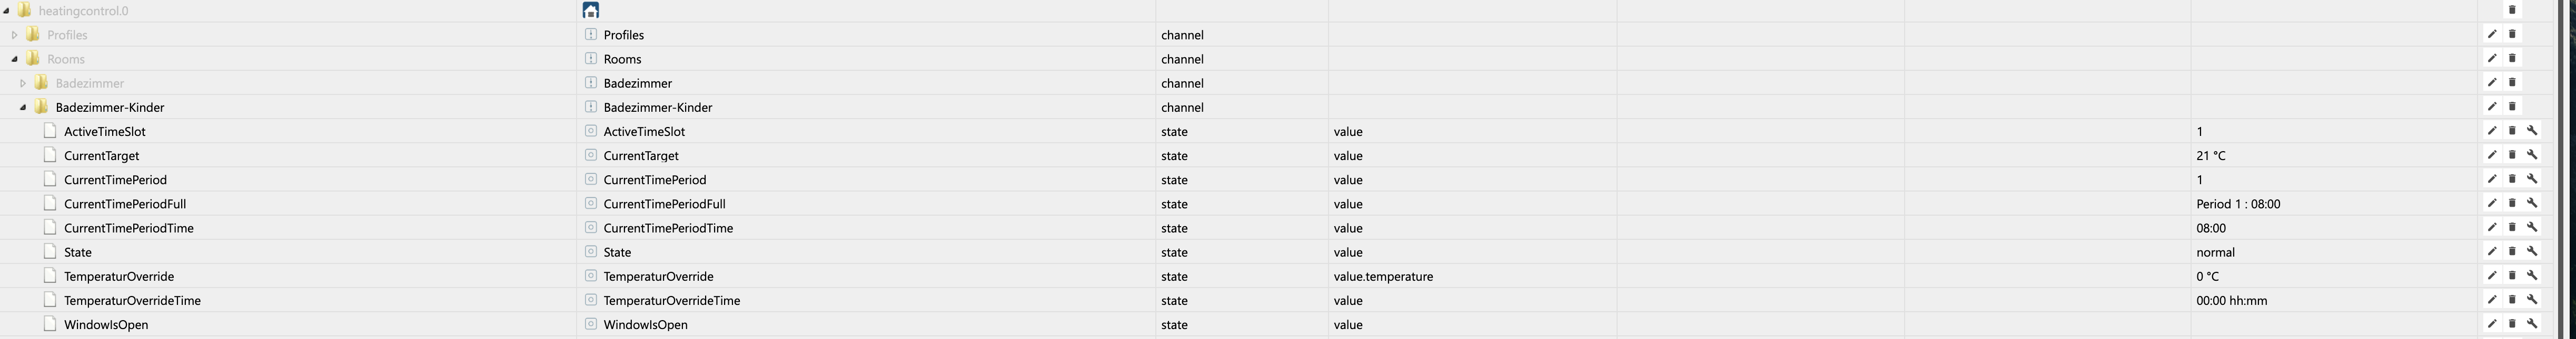Delete the Rooms channel using trash icon
The image size is (2576, 339).
[x=2512, y=58]
